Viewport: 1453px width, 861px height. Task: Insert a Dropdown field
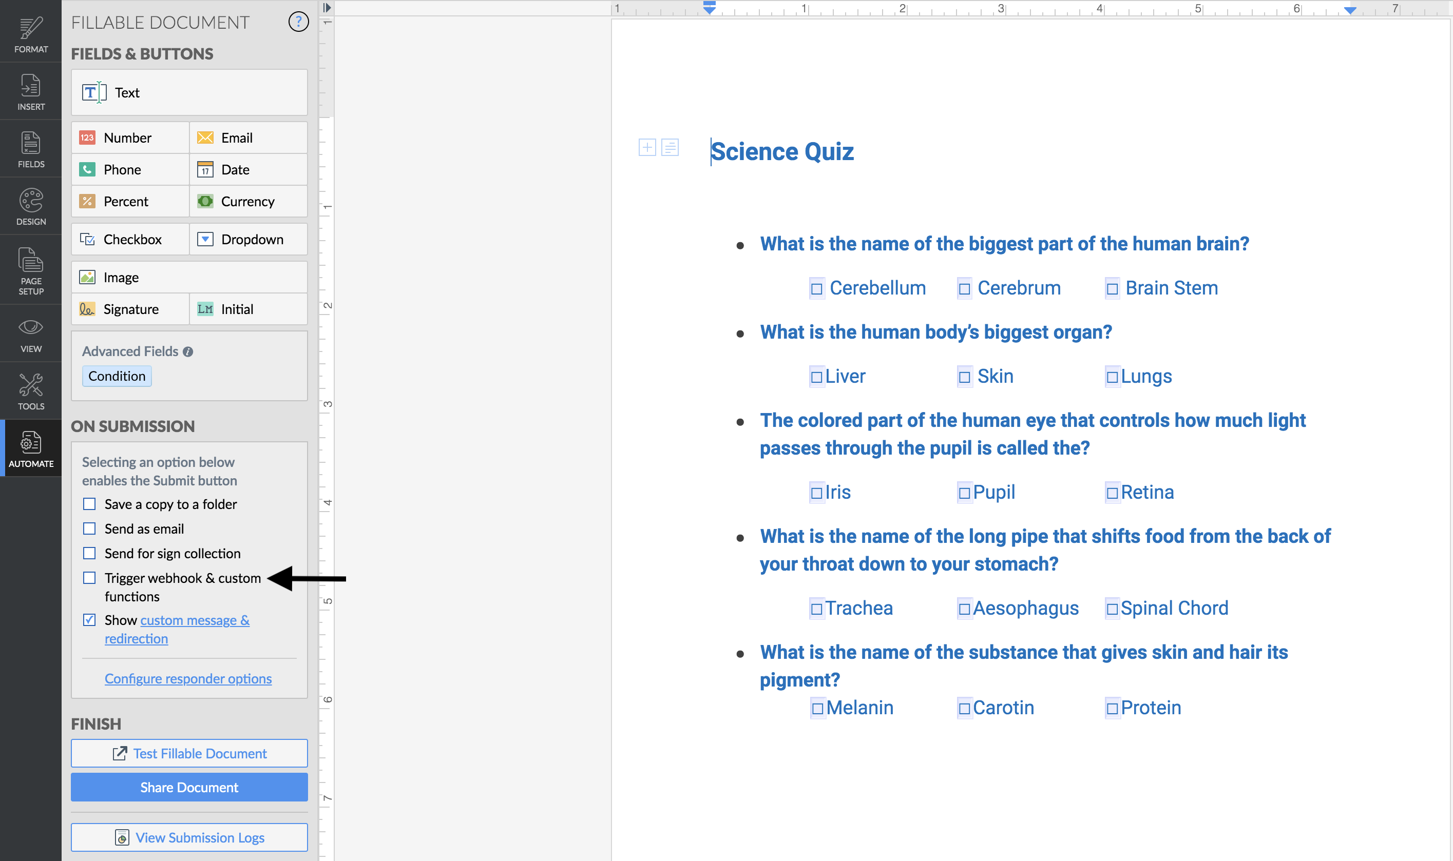(x=248, y=239)
